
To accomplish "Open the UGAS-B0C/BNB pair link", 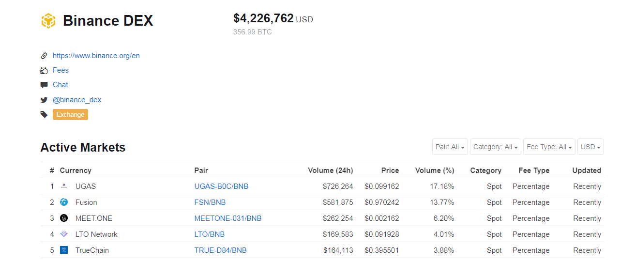I will (221, 186).
